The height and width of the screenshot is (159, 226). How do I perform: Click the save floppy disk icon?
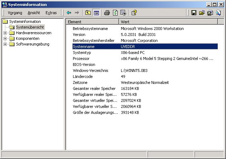tap(194, 13)
